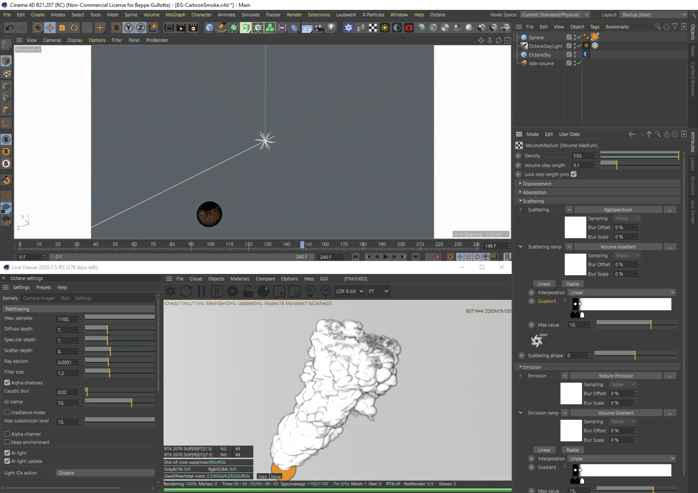The image size is (698, 493).
Task: Uncheck the Alpha shadows checkbox
Action: tap(7, 383)
